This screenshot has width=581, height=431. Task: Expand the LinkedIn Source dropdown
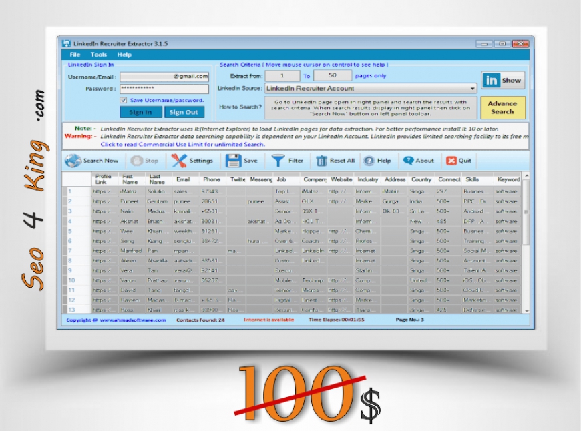coord(472,89)
